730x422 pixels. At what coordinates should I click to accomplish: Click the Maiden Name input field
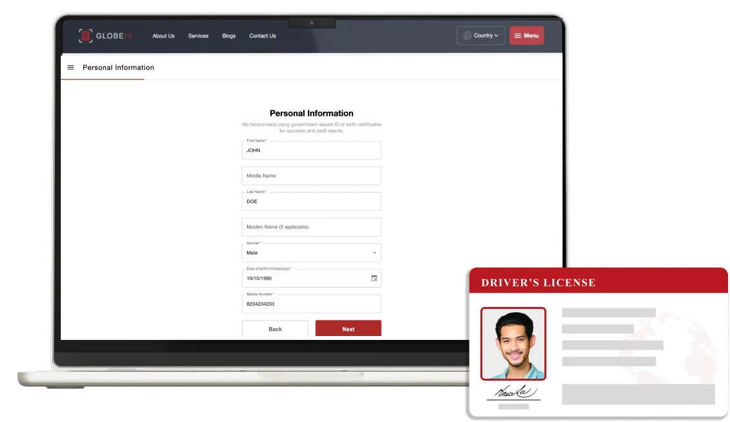coord(311,227)
